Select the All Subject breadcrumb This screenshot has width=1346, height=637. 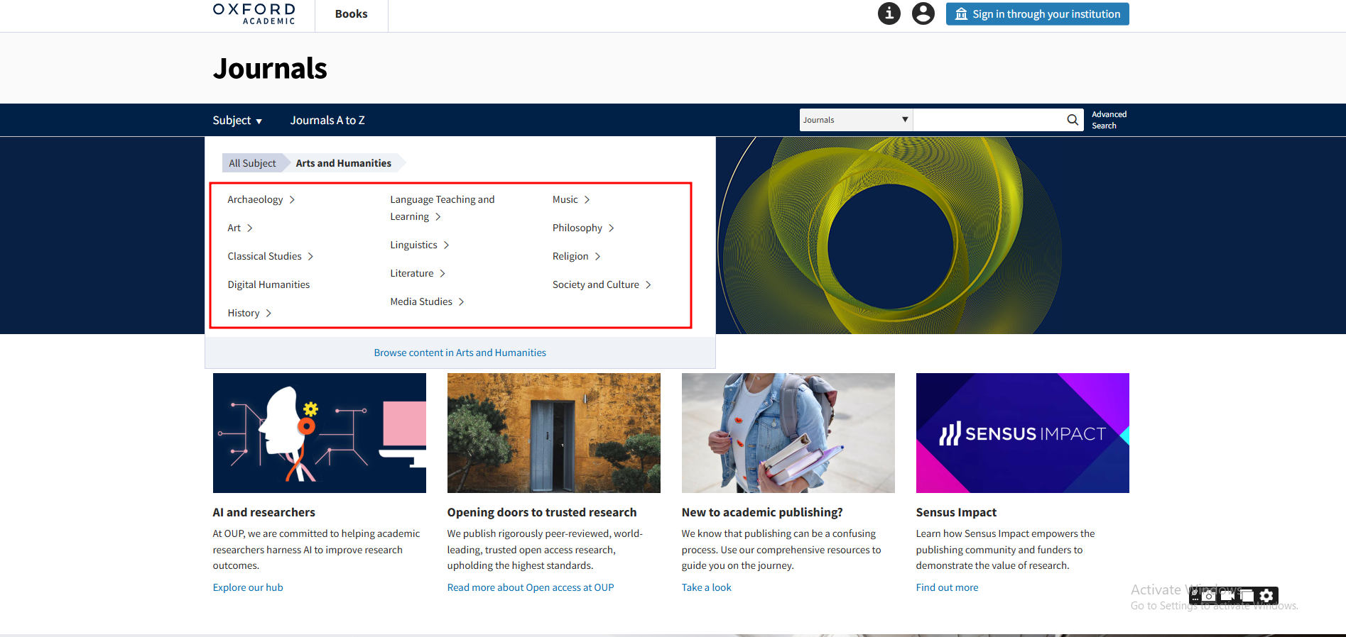[x=252, y=163]
